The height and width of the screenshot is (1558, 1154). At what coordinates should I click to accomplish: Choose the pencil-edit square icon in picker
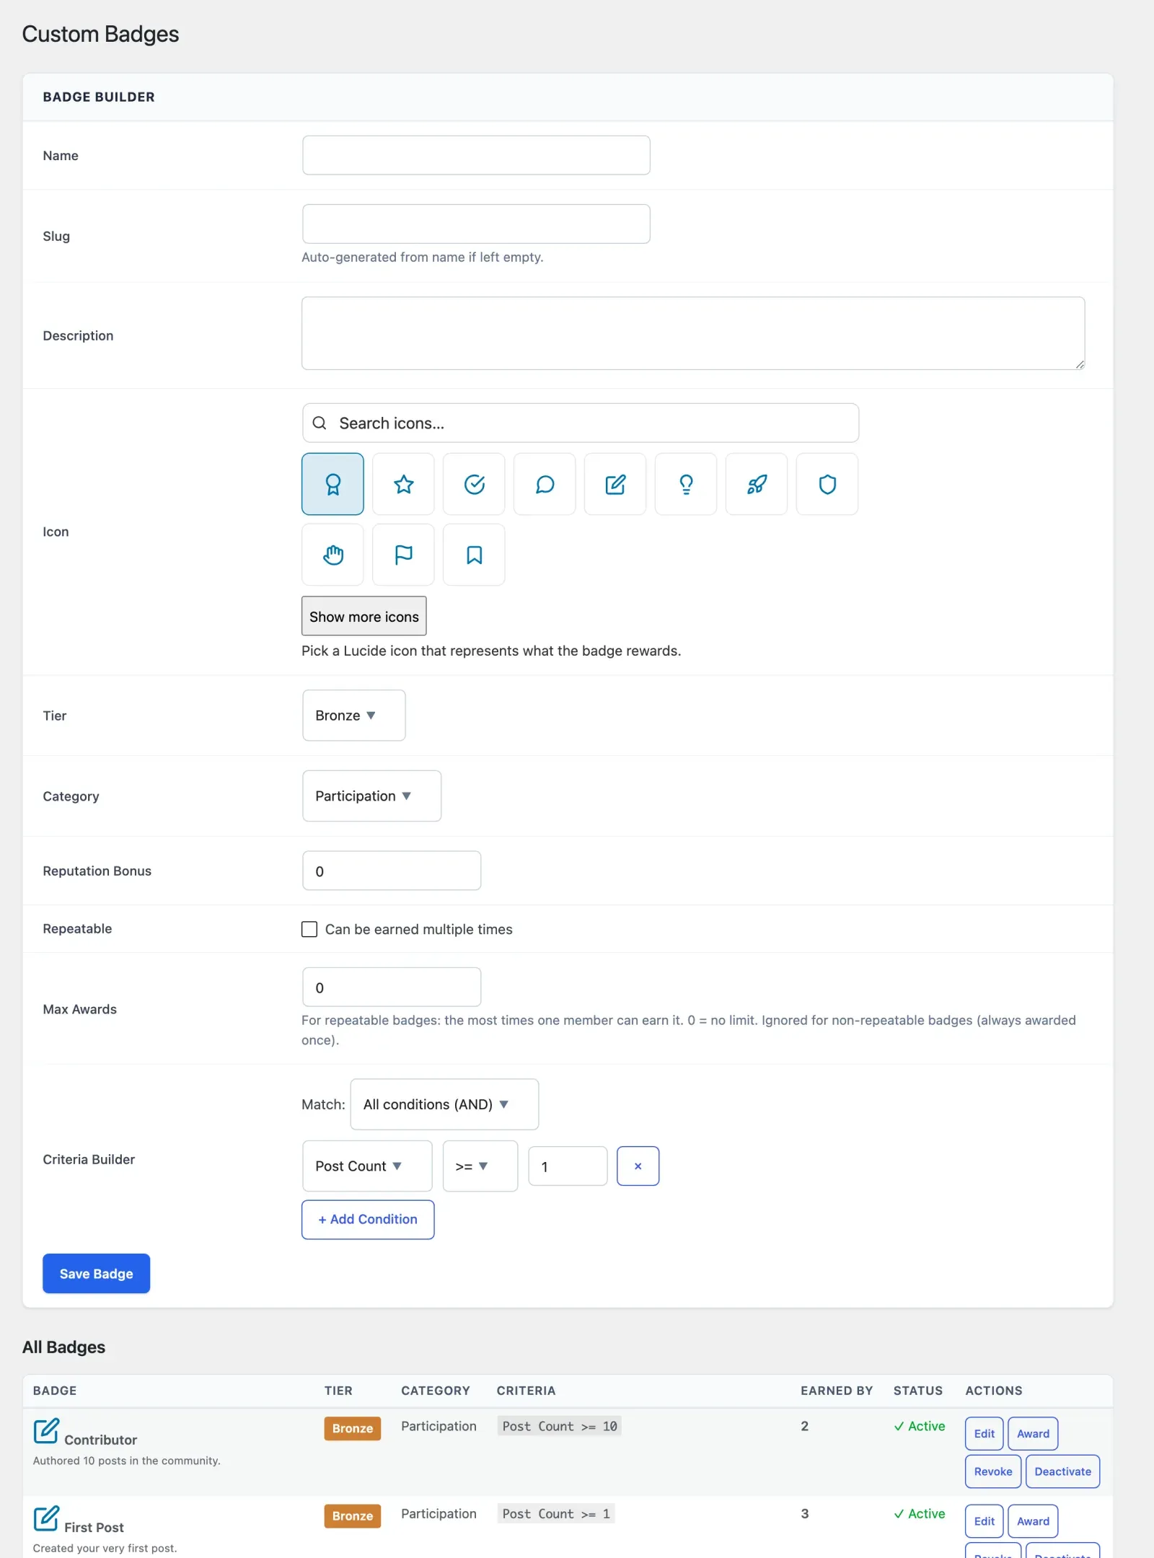(615, 484)
